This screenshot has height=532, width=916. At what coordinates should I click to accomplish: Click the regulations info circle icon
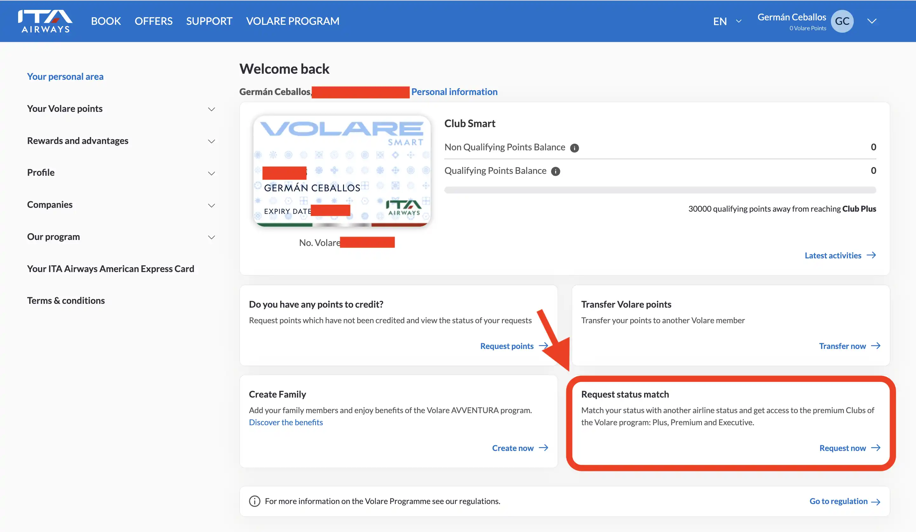(254, 501)
